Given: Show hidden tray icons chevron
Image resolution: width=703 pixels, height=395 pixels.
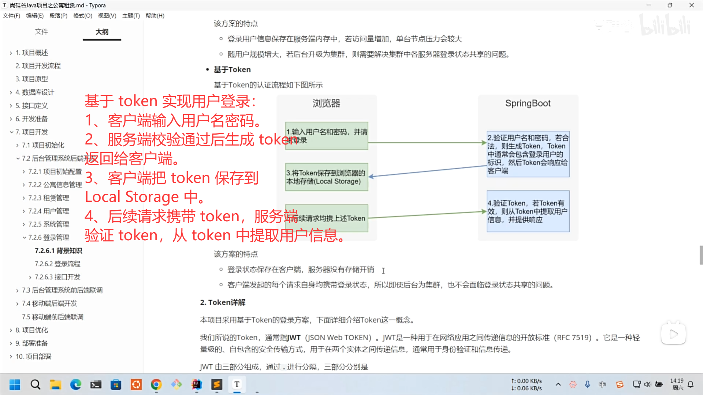Looking at the screenshot, I should pos(558,384).
